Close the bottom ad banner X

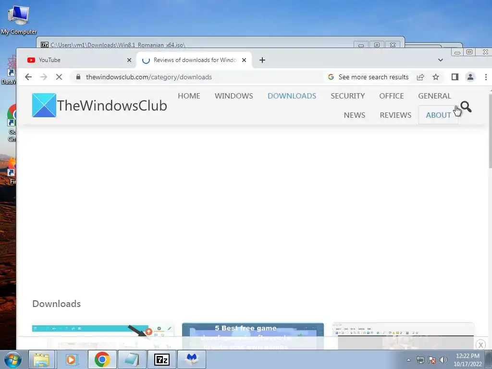click(x=480, y=345)
